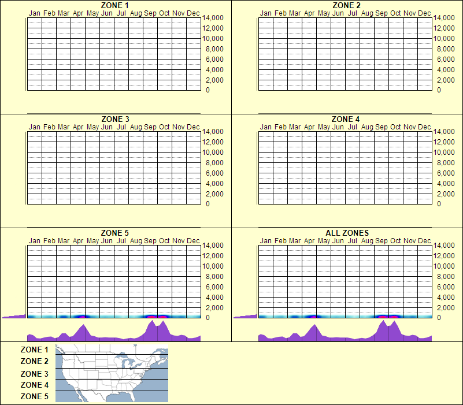
Task: Select Dec label on ZONE 2 chart
Action: click(425, 13)
